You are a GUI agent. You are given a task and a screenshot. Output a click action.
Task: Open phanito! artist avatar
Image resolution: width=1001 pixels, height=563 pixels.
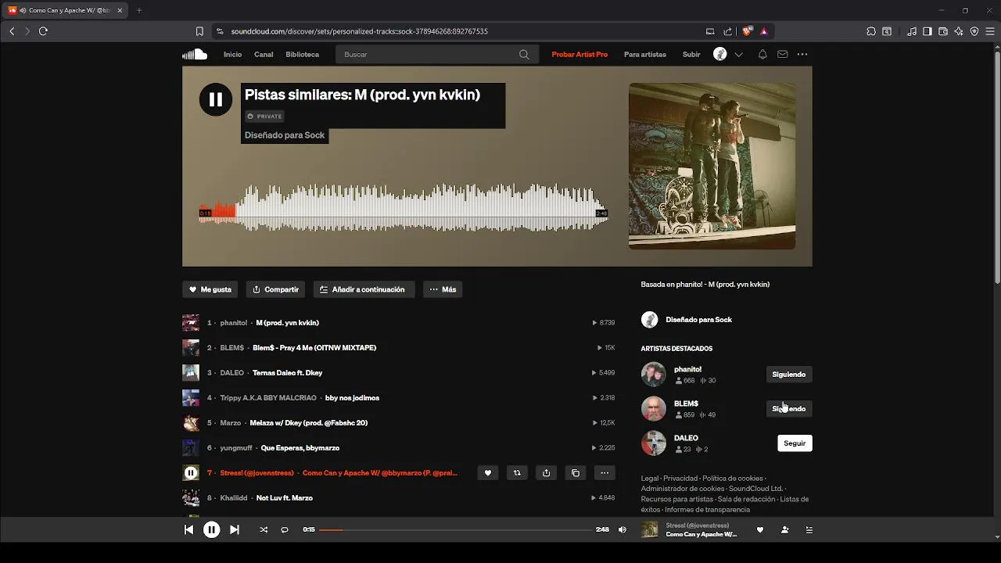654,375
